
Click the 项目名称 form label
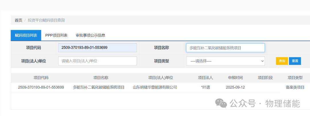point(162,48)
